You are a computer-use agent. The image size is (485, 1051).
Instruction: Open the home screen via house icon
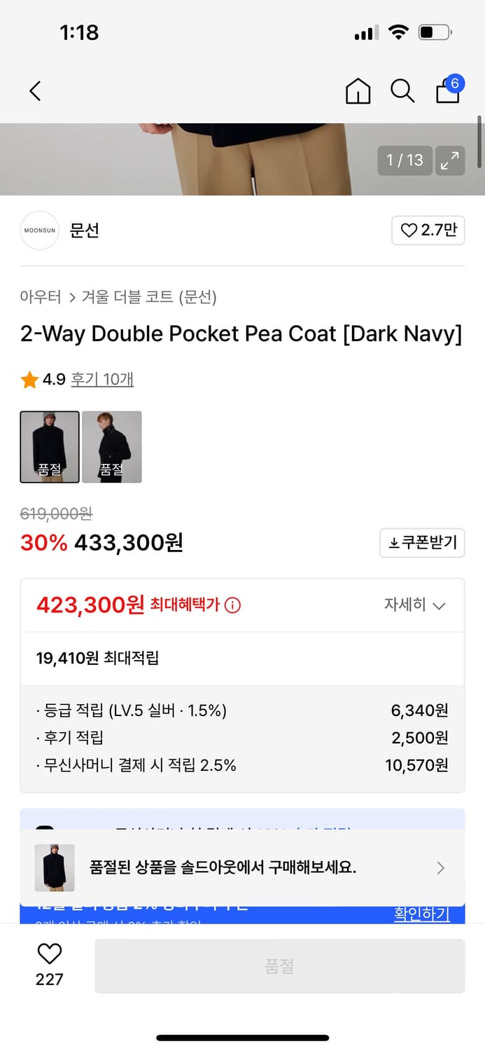point(358,91)
